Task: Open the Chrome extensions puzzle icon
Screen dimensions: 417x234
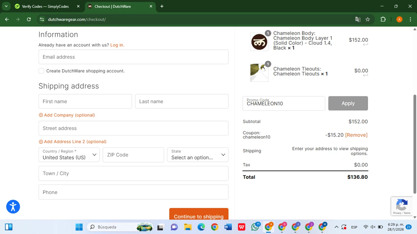Action: pyautogui.click(x=383, y=19)
